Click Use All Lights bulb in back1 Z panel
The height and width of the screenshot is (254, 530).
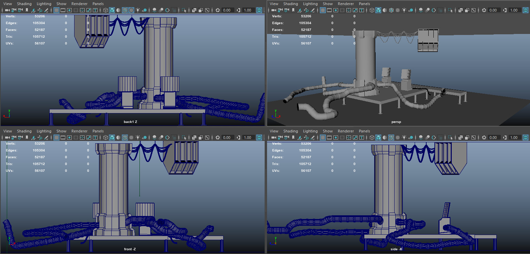(138, 10)
